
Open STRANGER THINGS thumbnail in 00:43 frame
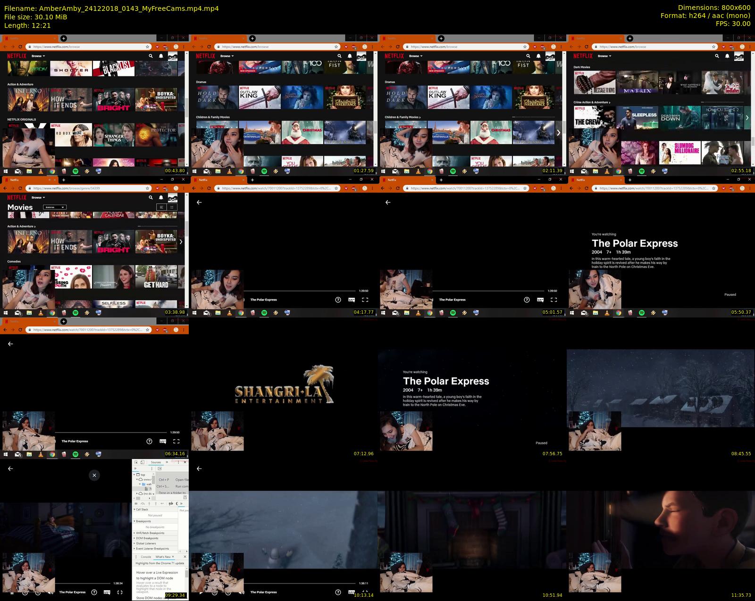coord(114,135)
